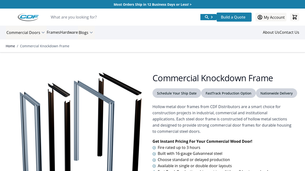The height and width of the screenshot is (171, 305).
Task: Click the Schedule Your Ship Date pill
Action: (x=177, y=93)
